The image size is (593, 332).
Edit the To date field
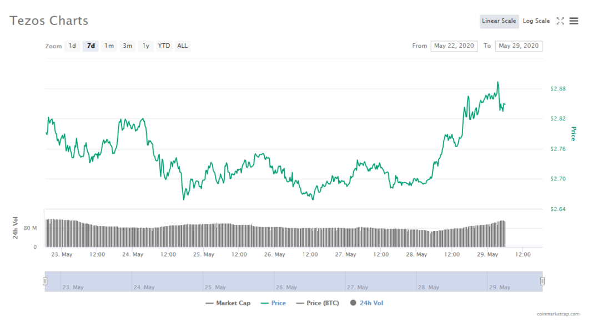[x=519, y=46]
